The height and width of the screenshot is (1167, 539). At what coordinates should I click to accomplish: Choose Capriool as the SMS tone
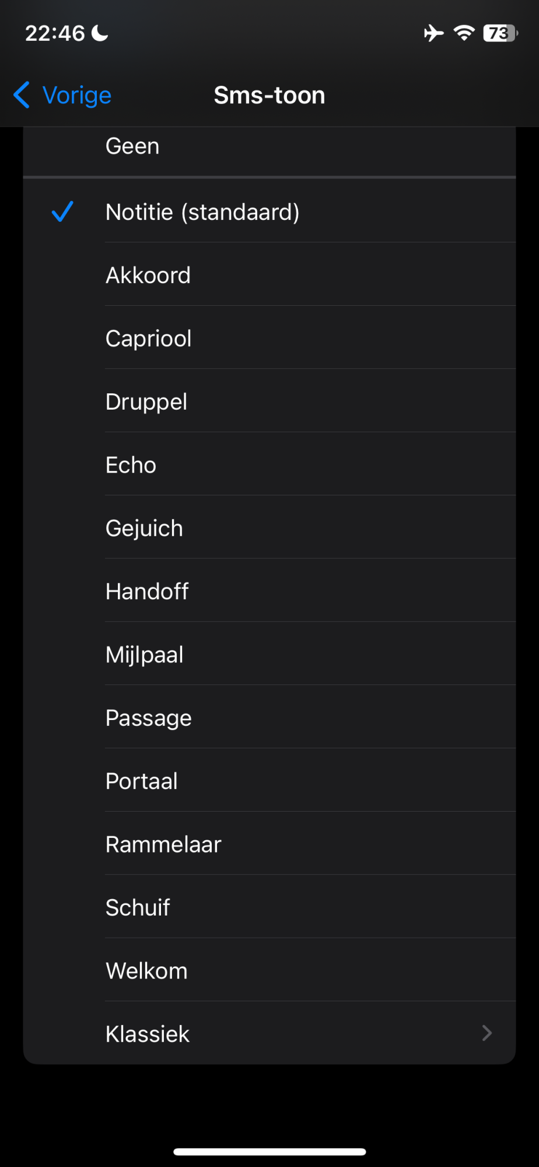coord(149,338)
